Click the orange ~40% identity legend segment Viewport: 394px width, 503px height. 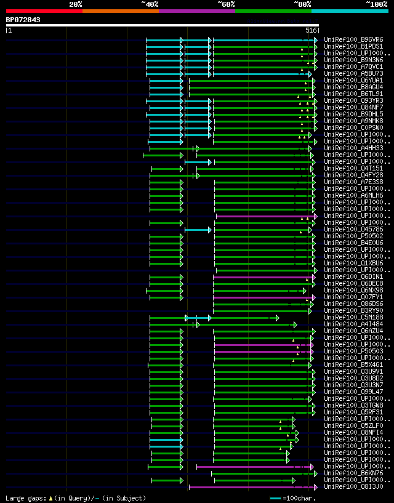pos(121,11)
